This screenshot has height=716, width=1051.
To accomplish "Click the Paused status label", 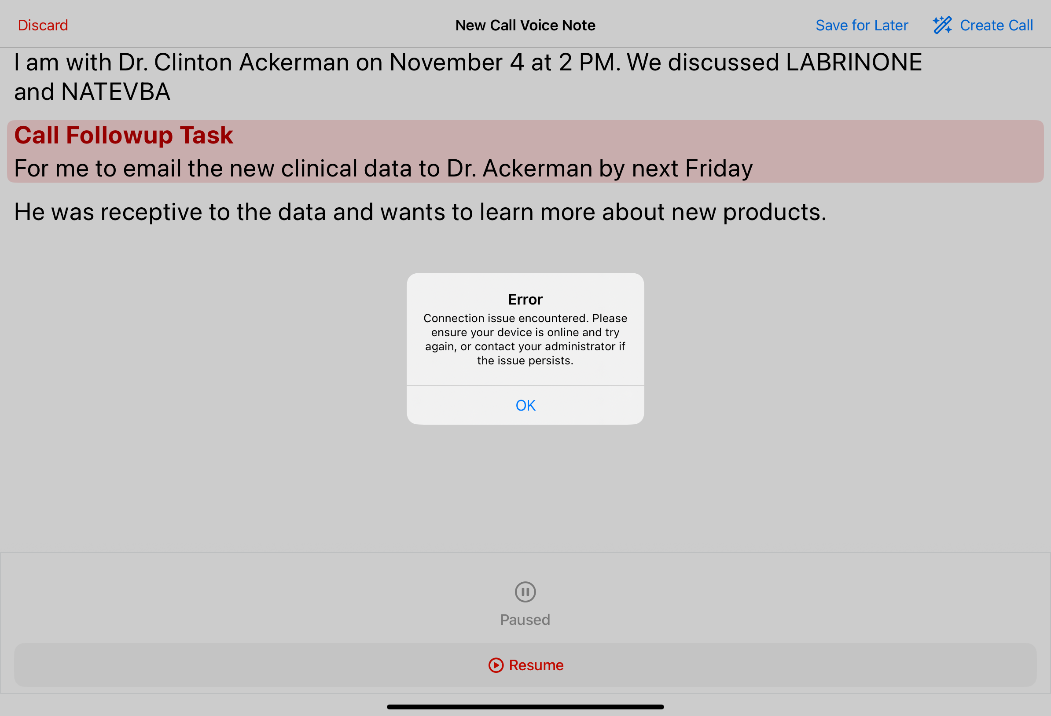I will pyautogui.click(x=525, y=620).
